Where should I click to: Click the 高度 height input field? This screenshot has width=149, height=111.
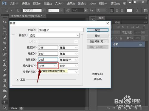click(48, 54)
